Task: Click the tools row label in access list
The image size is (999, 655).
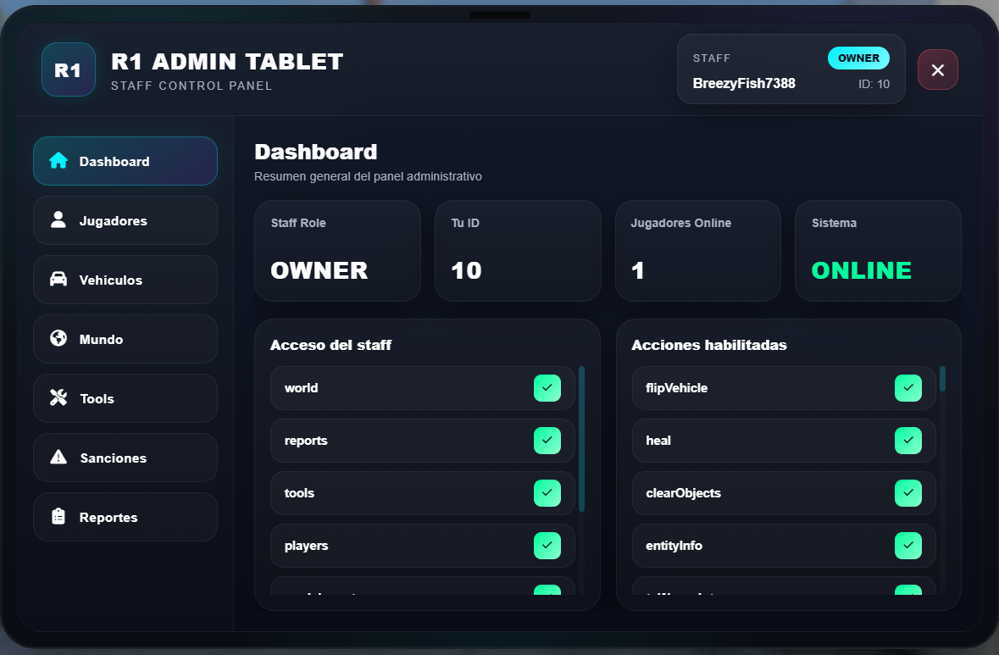Action: (x=299, y=493)
